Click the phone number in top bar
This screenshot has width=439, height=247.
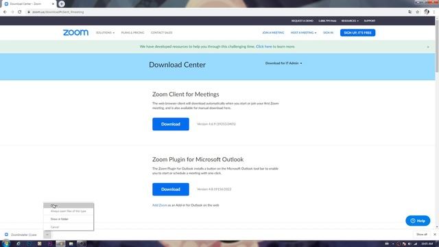[x=327, y=21]
